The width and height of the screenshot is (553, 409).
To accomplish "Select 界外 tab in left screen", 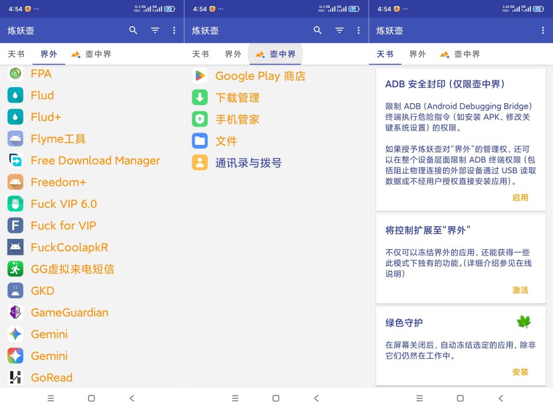I will (49, 54).
